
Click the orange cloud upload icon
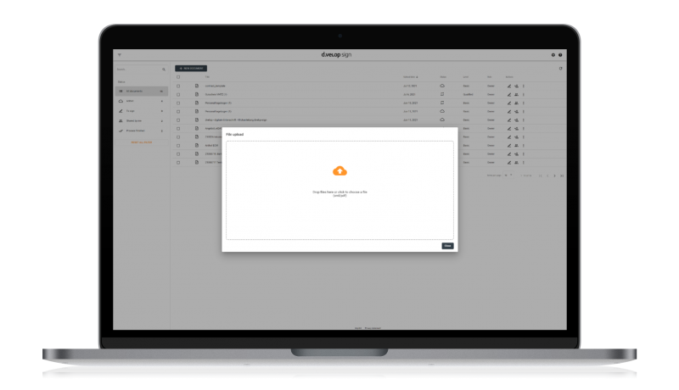[x=339, y=171]
